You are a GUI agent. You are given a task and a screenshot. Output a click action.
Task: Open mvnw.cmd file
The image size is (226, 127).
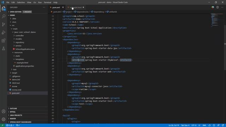click(28, 90)
